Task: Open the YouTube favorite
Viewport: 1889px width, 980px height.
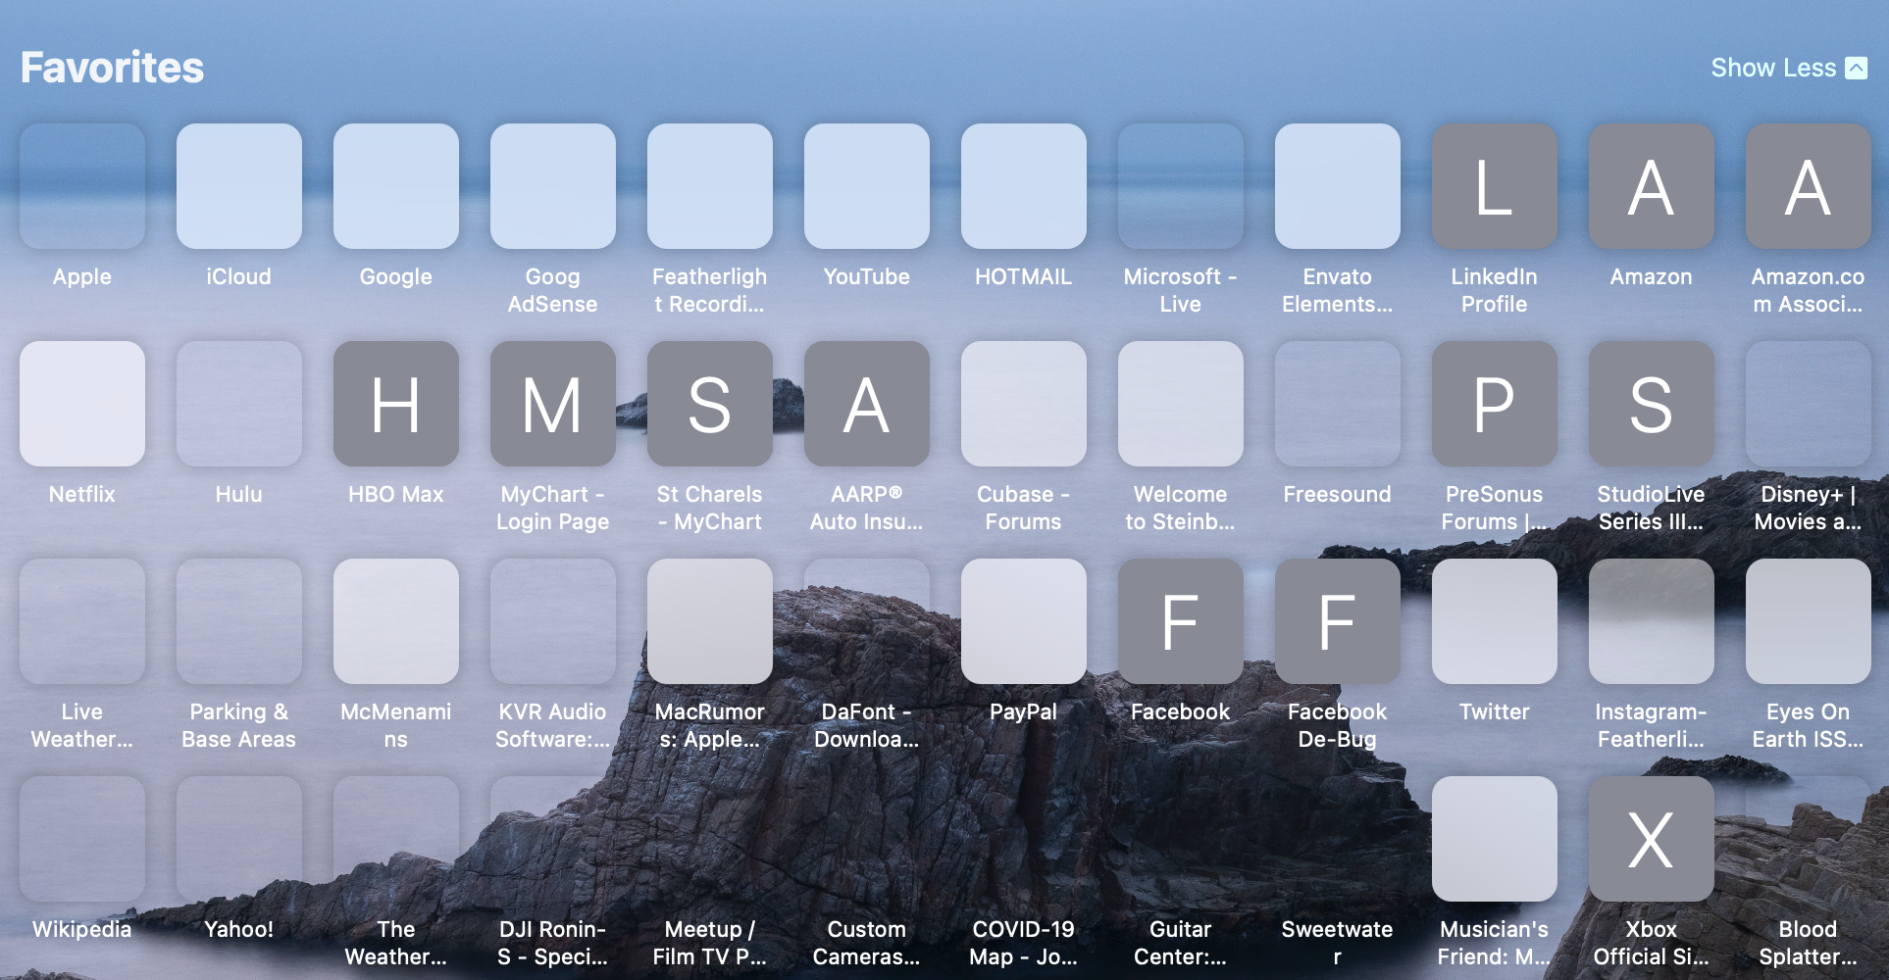Action: tap(867, 186)
